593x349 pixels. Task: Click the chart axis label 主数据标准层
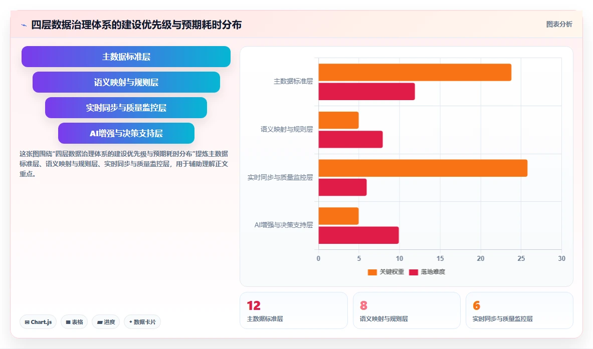[293, 81]
